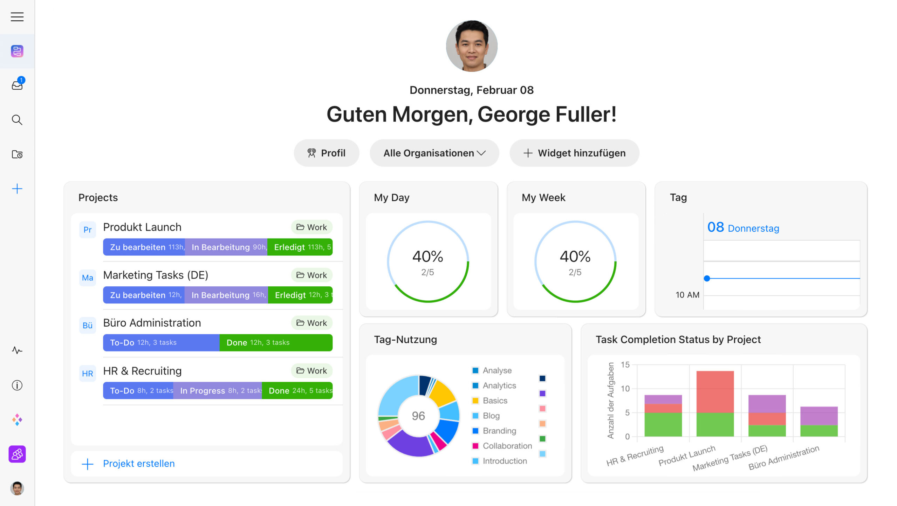Image resolution: width=897 pixels, height=506 pixels.
Task: Toggle the Analyse legend entry
Action: (497, 370)
